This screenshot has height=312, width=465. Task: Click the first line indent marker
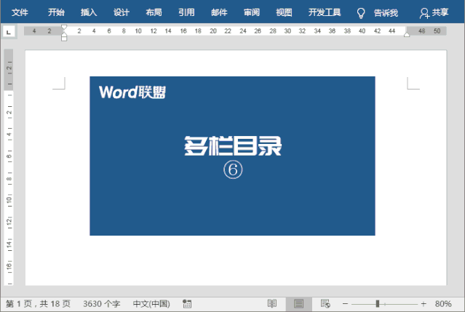pos(64,27)
